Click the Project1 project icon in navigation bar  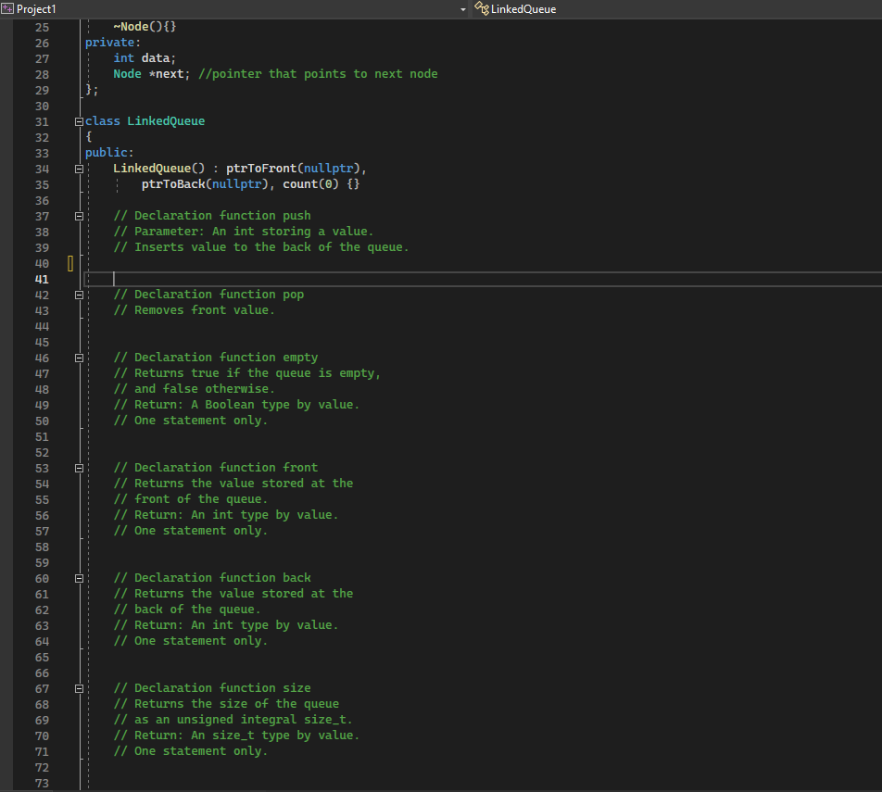(8, 8)
